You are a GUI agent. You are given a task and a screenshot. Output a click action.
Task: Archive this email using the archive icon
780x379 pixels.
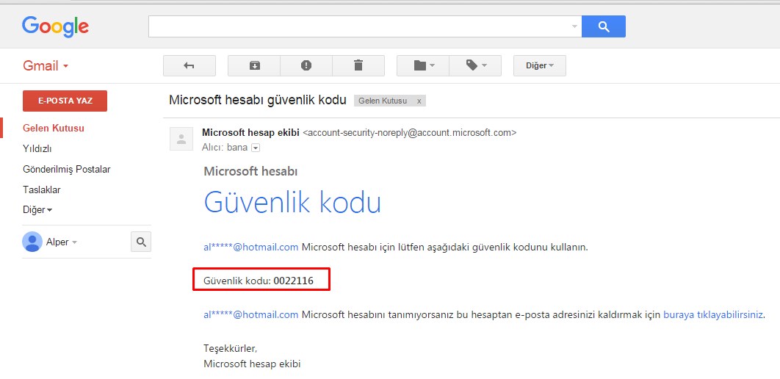(254, 65)
